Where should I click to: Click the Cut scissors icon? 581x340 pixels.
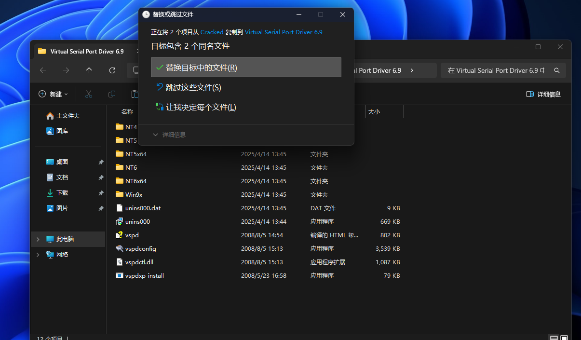point(89,94)
